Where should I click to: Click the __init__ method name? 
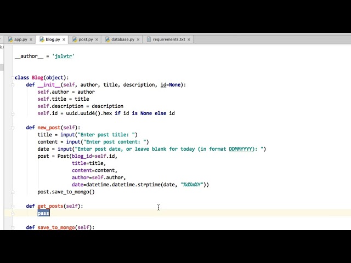click(x=49, y=85)
